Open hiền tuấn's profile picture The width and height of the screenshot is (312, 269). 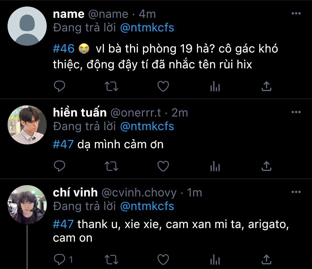tap(27, 125)
